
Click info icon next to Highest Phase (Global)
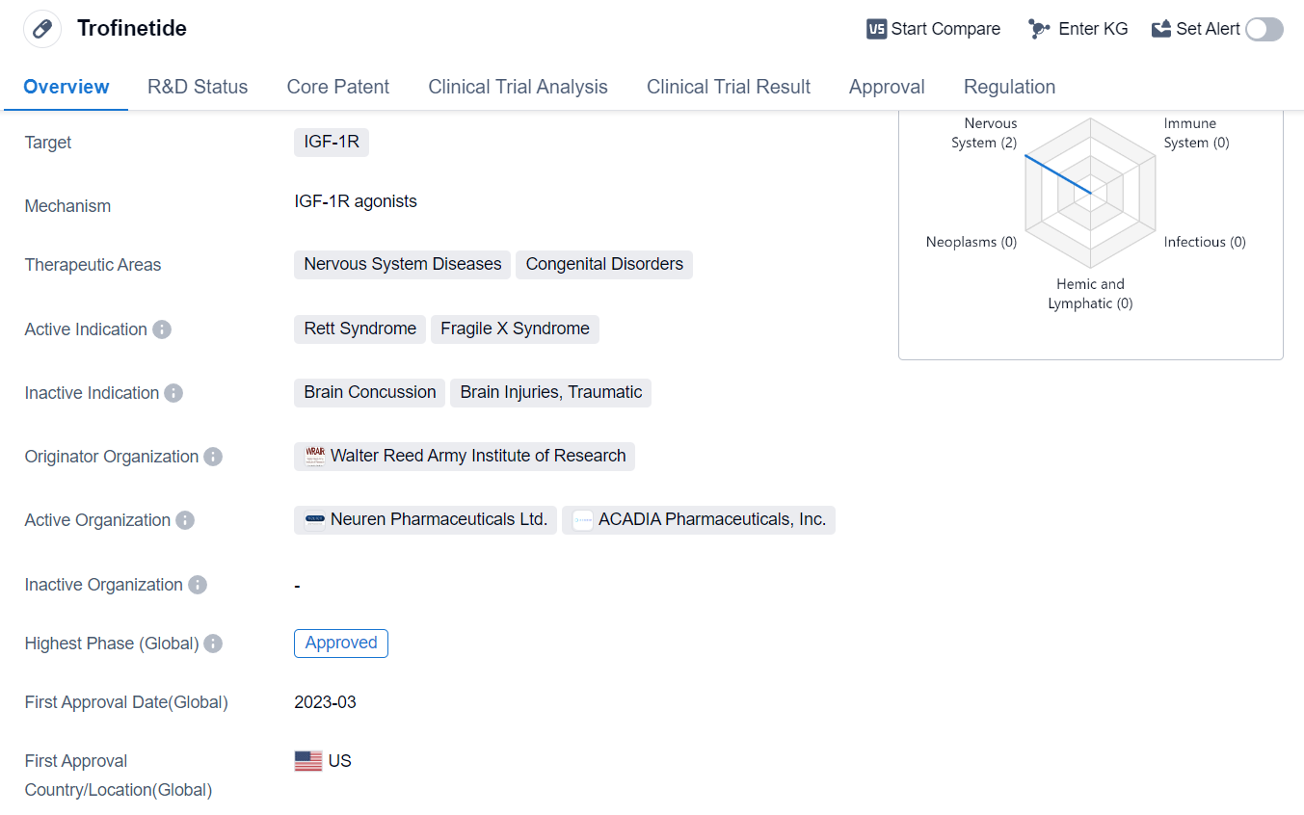pos(213,644)
